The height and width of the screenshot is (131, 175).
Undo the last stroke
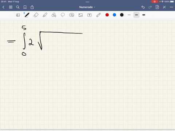[143, 7]
